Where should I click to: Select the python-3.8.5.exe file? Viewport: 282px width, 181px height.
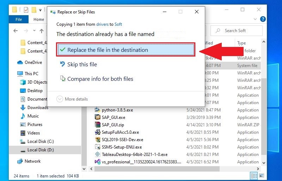[117, 110]
